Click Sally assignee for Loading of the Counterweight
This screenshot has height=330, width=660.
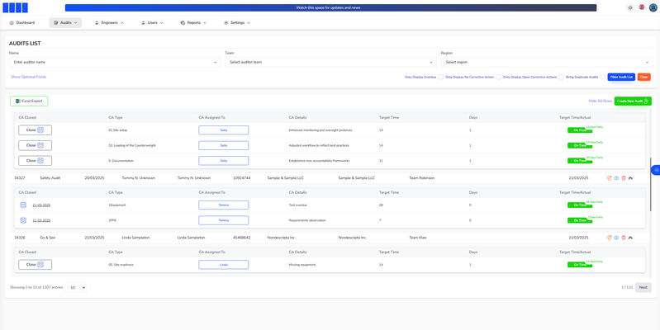point(224,145)
